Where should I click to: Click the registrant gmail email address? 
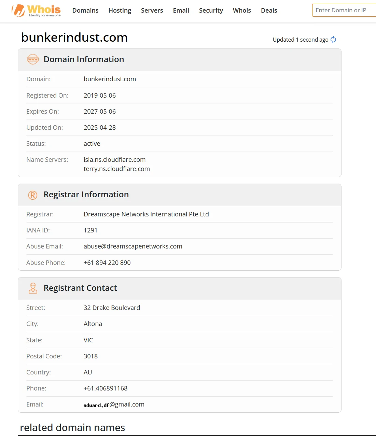pos(114,404)
